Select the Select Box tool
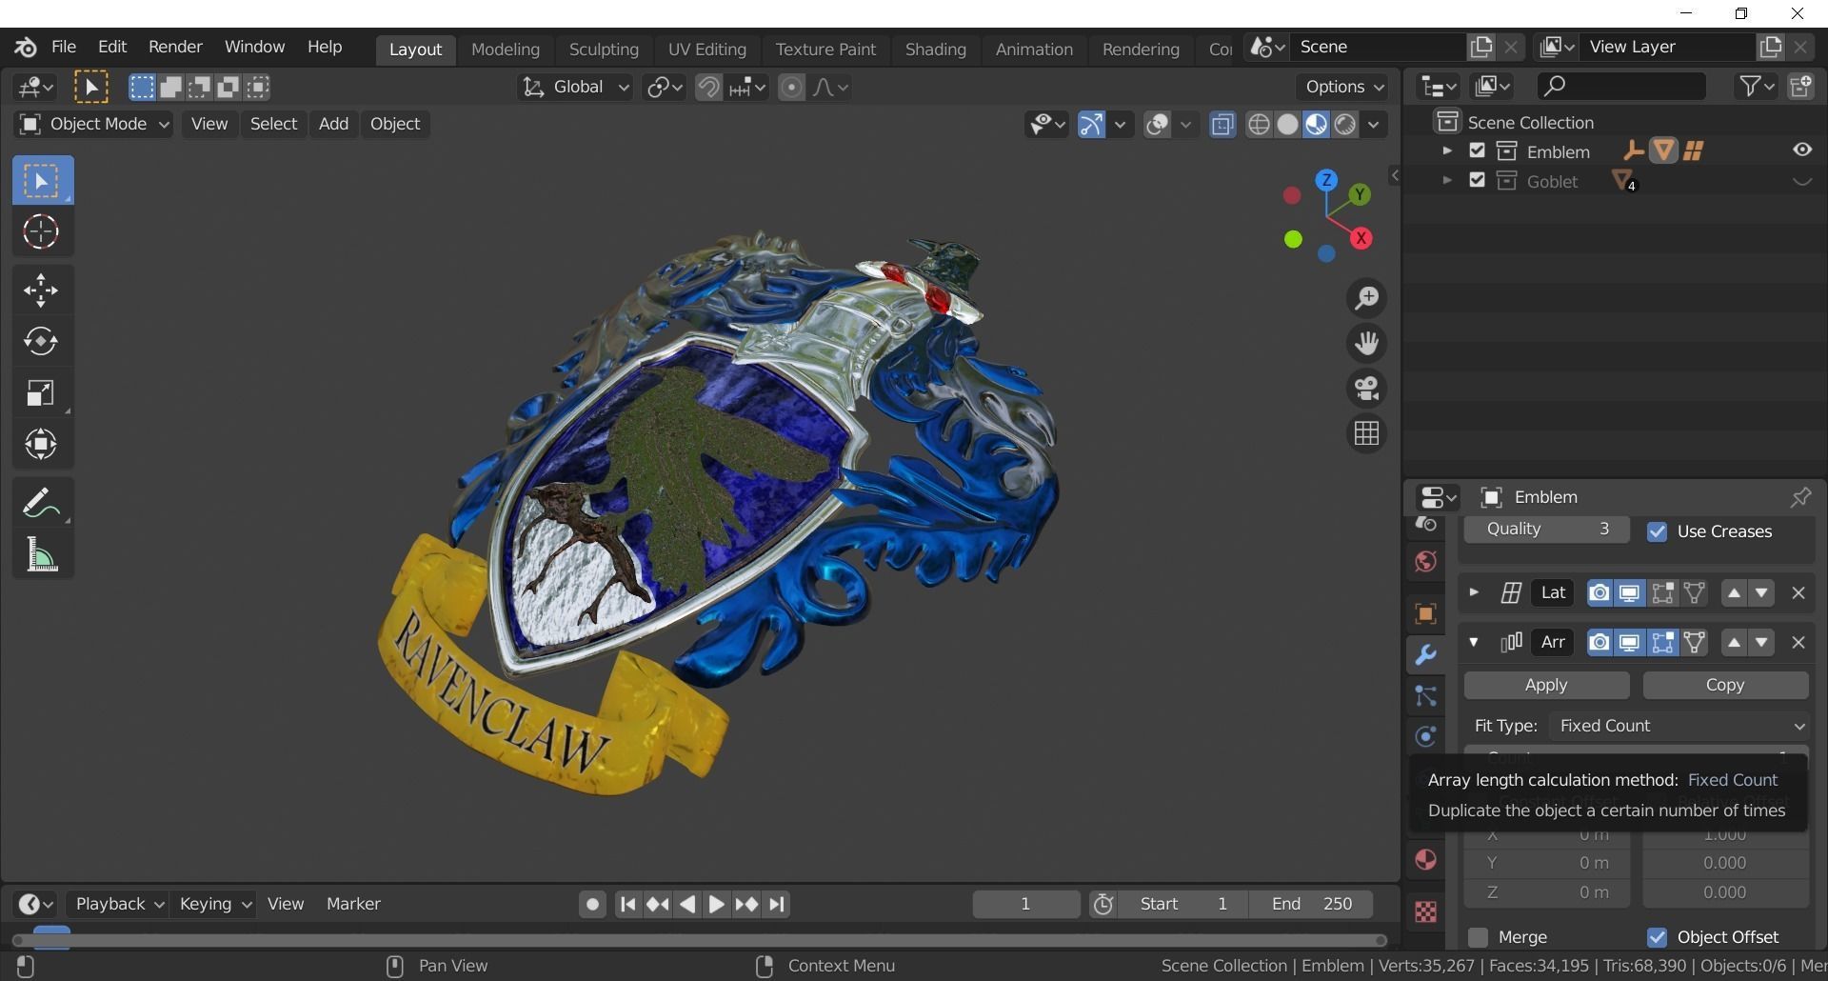Screen dimensions: 1828x981 click(x=43, y=181)
